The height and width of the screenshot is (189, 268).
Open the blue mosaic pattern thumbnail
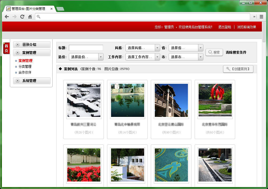[x=171, y=165]
